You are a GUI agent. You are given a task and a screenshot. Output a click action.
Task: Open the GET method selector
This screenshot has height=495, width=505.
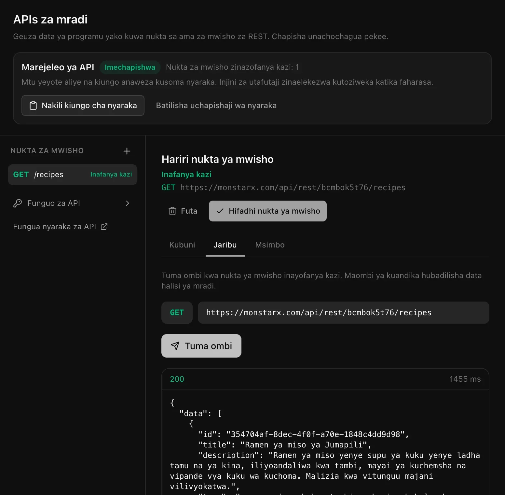tap(177, 313)
